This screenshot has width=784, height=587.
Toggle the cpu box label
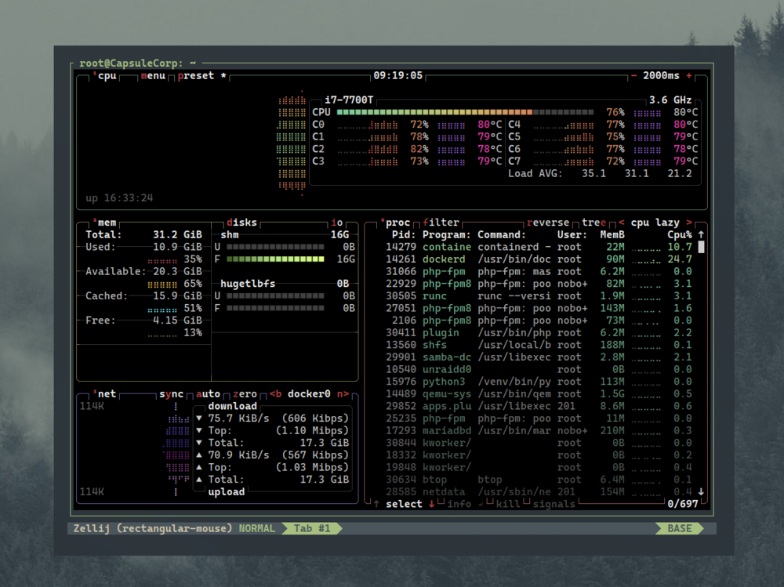tap(107, 75)
